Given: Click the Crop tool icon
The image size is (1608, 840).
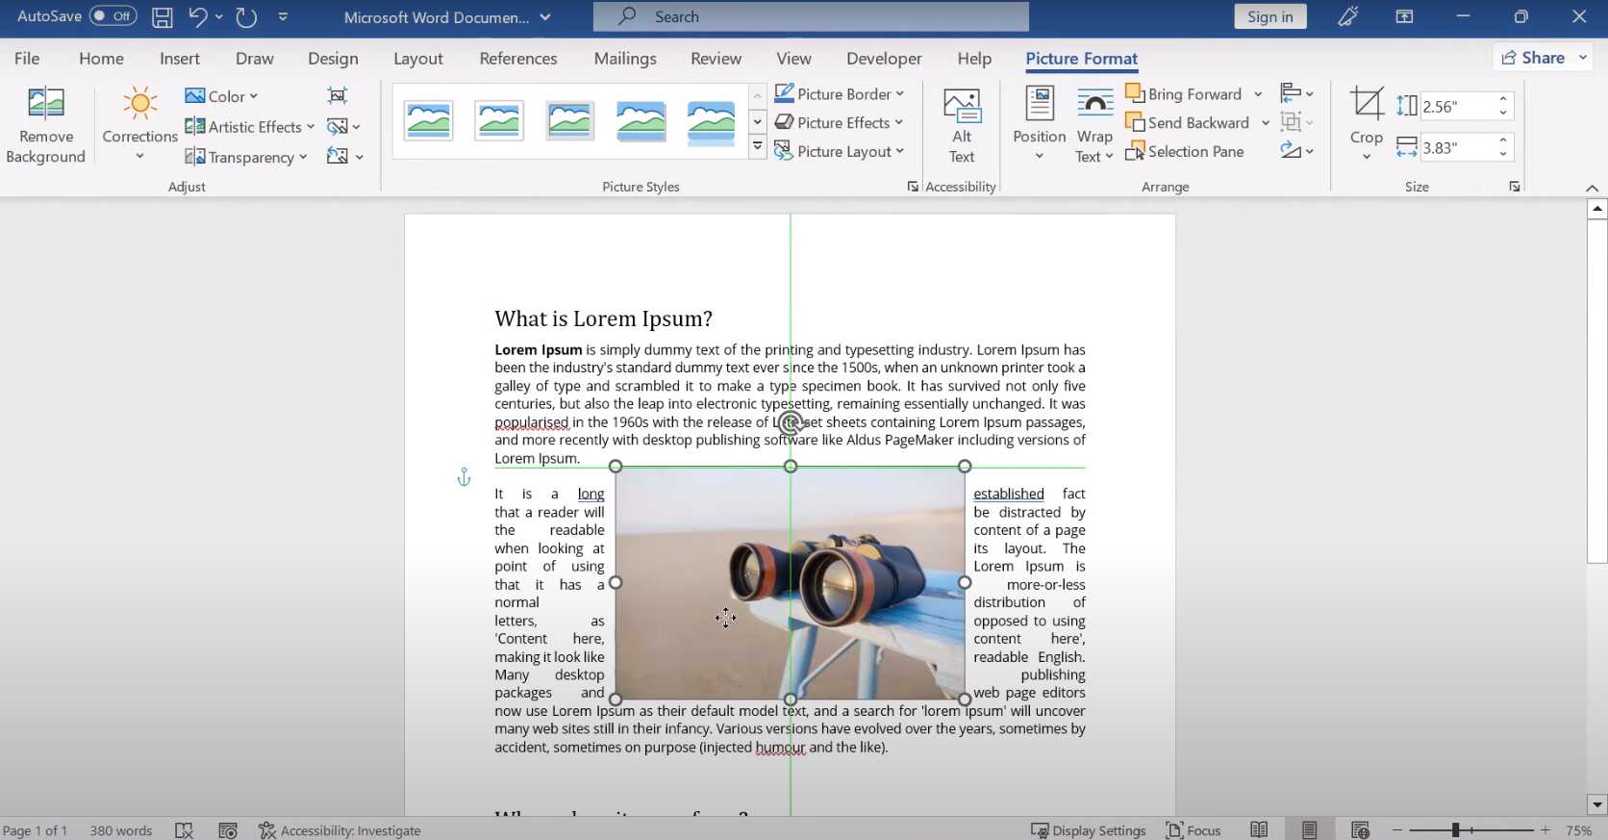Looking at the screenshot, I should 1366,104.
